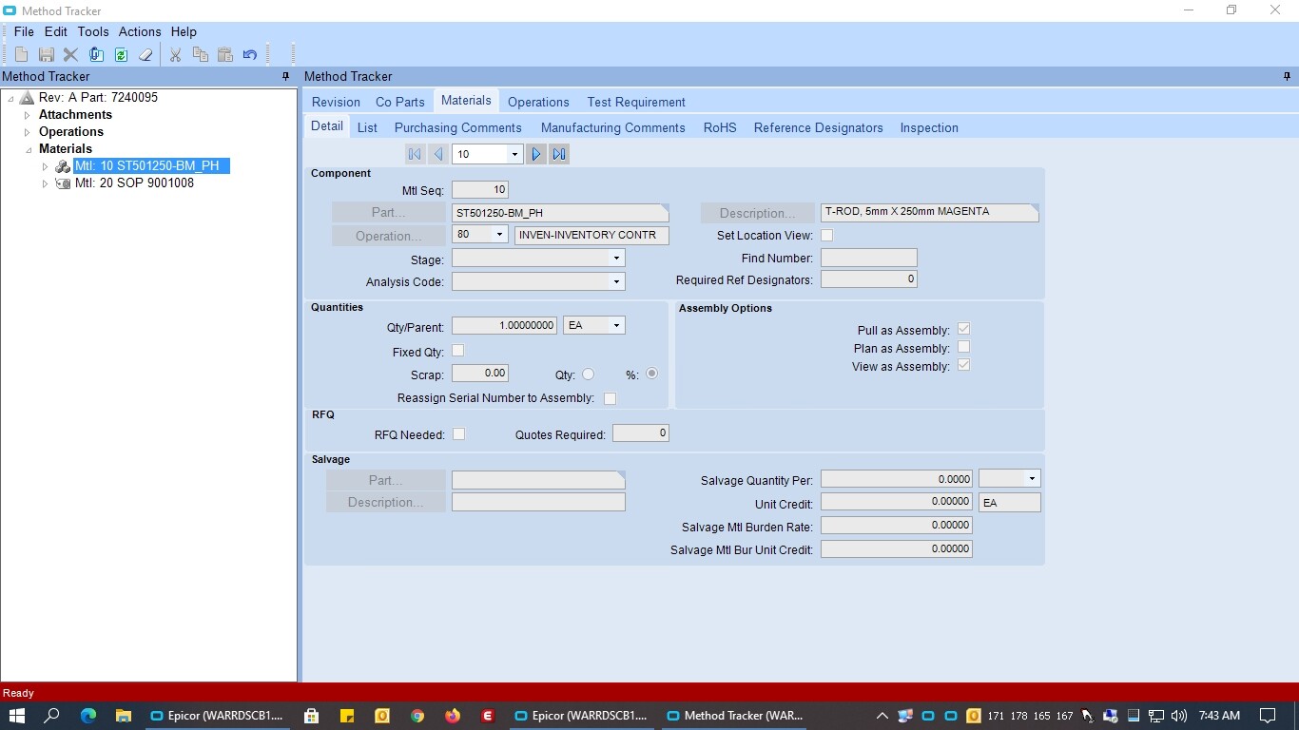
Task: Toggle Reassign Serial Number to Assembly checkbox
Action: (610, 398)
